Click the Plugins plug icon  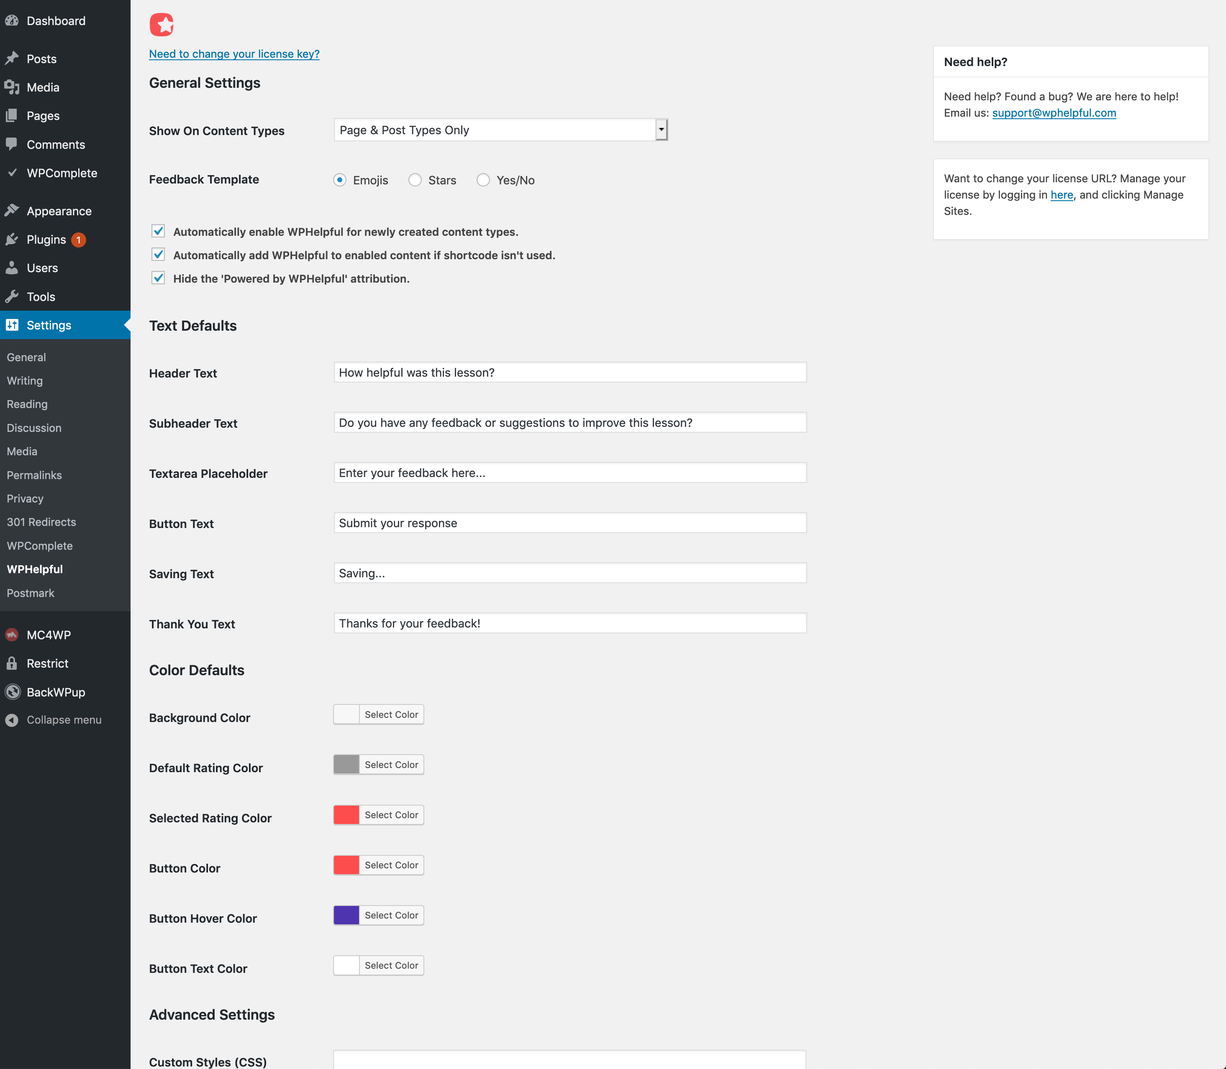coord(12,239)
